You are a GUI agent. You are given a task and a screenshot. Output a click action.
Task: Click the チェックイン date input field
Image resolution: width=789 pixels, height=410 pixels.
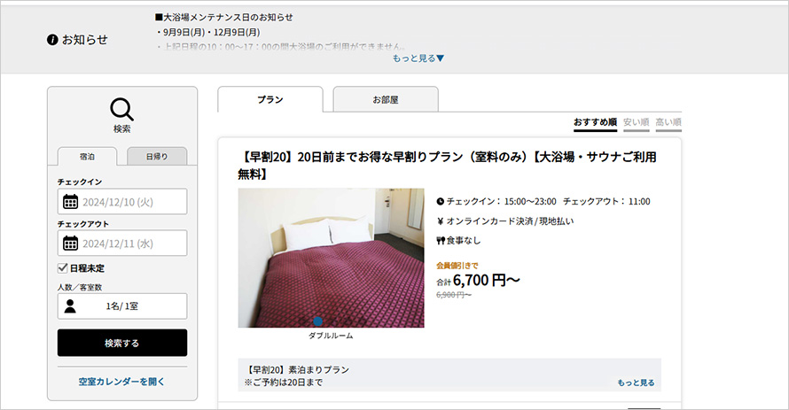click(x=133, y=202)
